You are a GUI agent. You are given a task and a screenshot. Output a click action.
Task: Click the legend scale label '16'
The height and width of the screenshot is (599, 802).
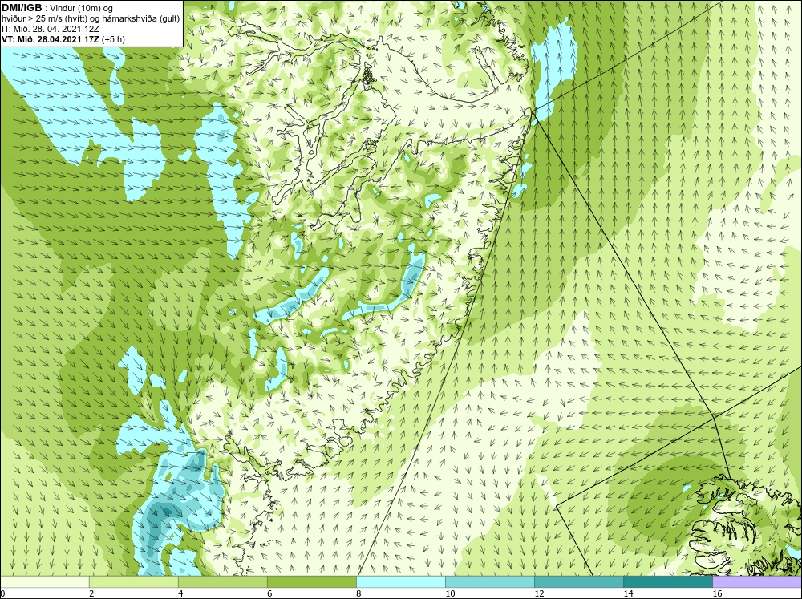[716, 593]
